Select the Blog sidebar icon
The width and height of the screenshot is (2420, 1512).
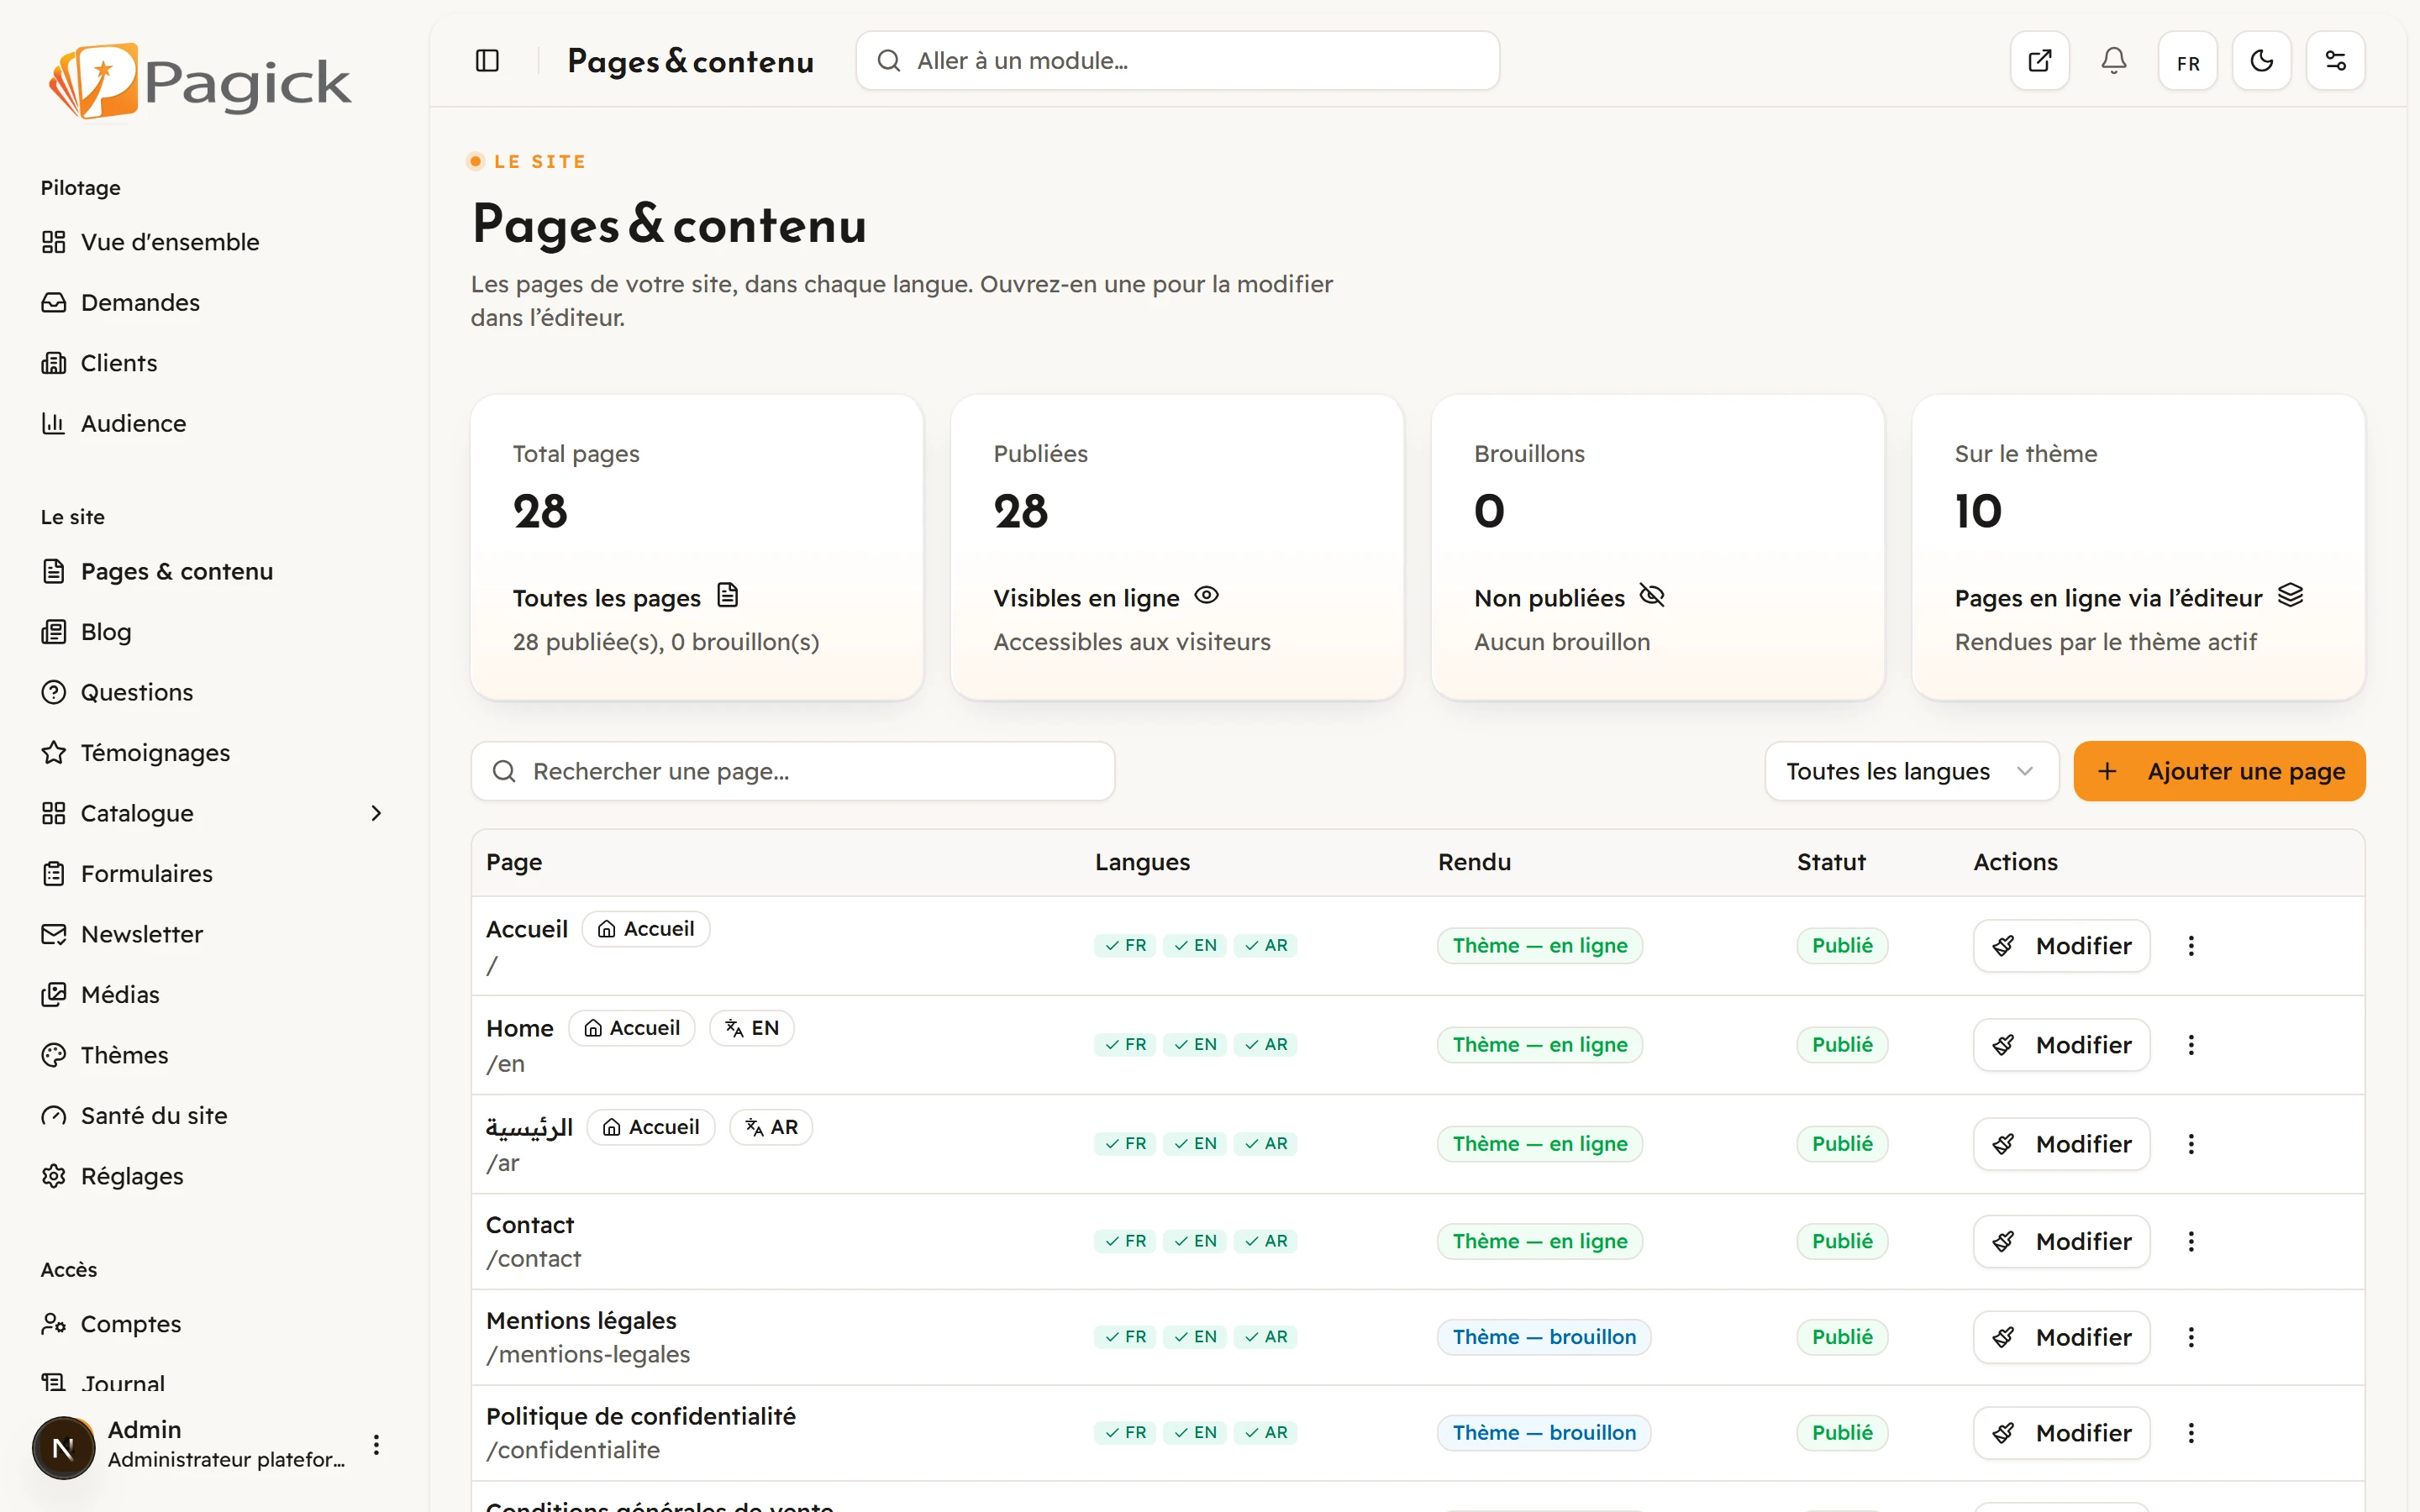tap(53, 632)
